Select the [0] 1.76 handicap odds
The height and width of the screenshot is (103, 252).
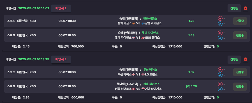point(192,86)
